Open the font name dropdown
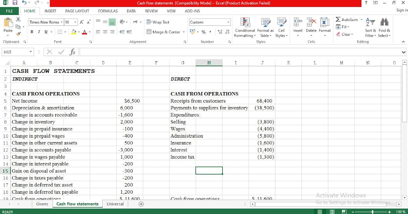This screenshot has height=214, width=408. pyautogui.click(x=62, y=22)
